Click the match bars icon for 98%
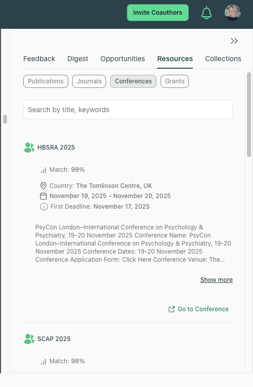This screenshot has height=387, width=253. point(43,362)
